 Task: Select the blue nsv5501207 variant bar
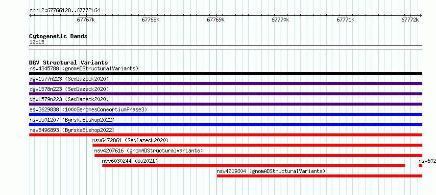[225, 125]
